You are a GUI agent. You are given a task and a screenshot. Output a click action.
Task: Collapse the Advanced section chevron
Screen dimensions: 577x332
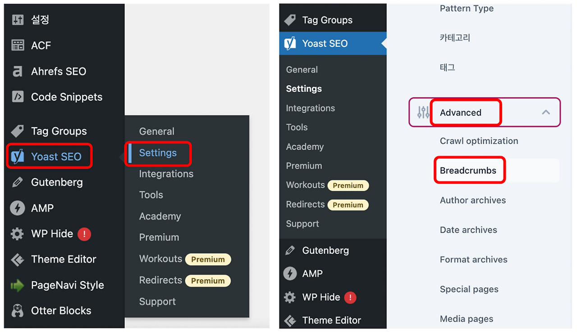(x=546, y=112)
